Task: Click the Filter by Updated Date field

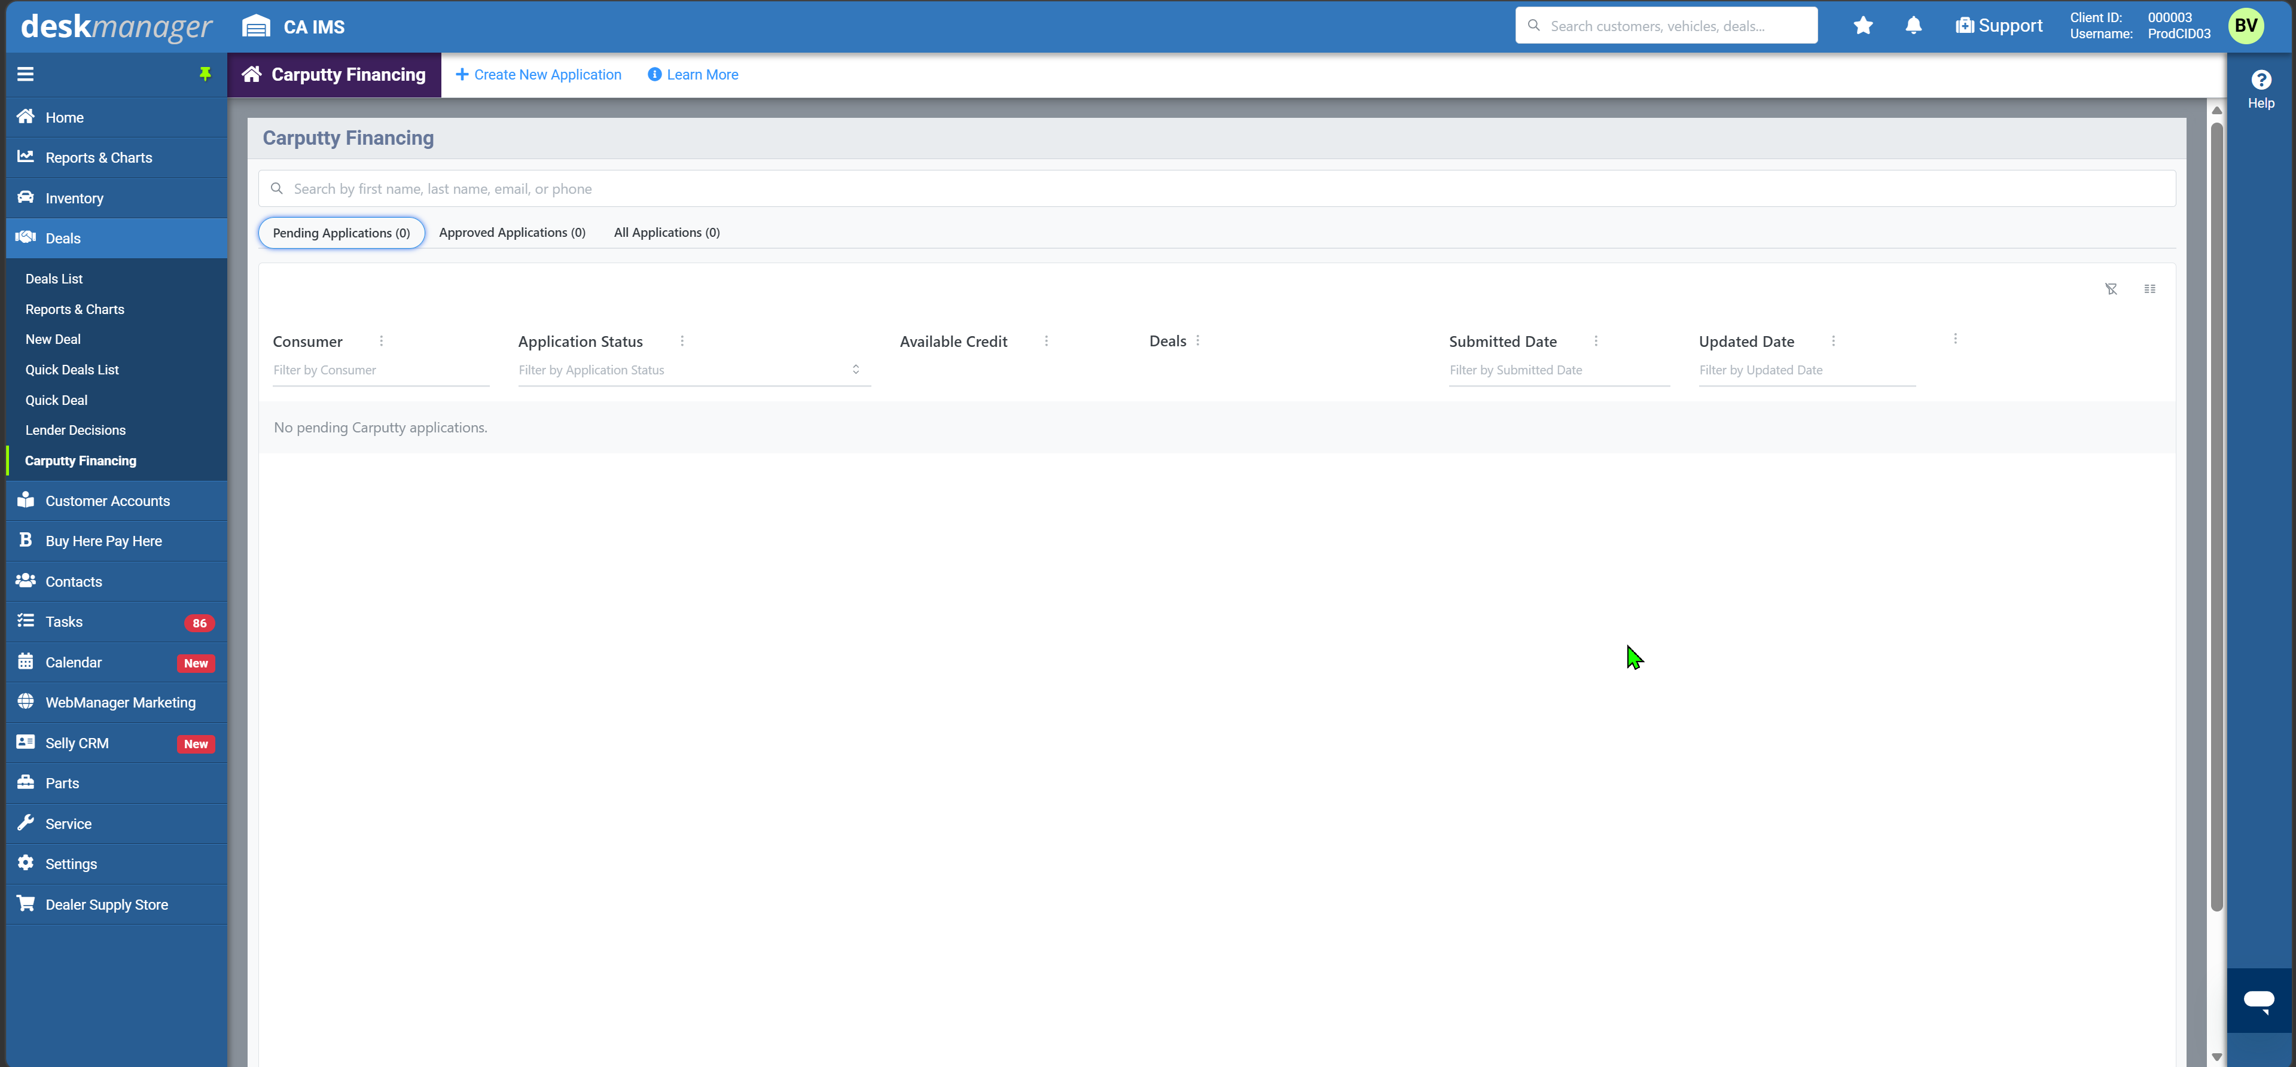Action: (1807, 370)
